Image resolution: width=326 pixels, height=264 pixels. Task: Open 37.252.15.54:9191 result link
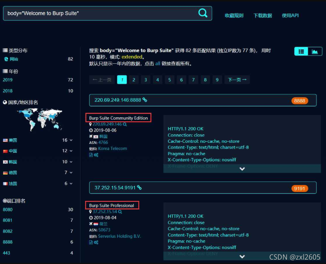pyautogui.click(x=115, y=188)
